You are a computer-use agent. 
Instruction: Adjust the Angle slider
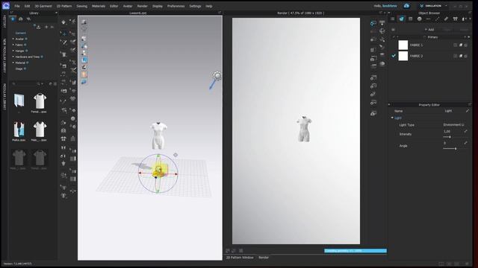click(x=456, y=149)
